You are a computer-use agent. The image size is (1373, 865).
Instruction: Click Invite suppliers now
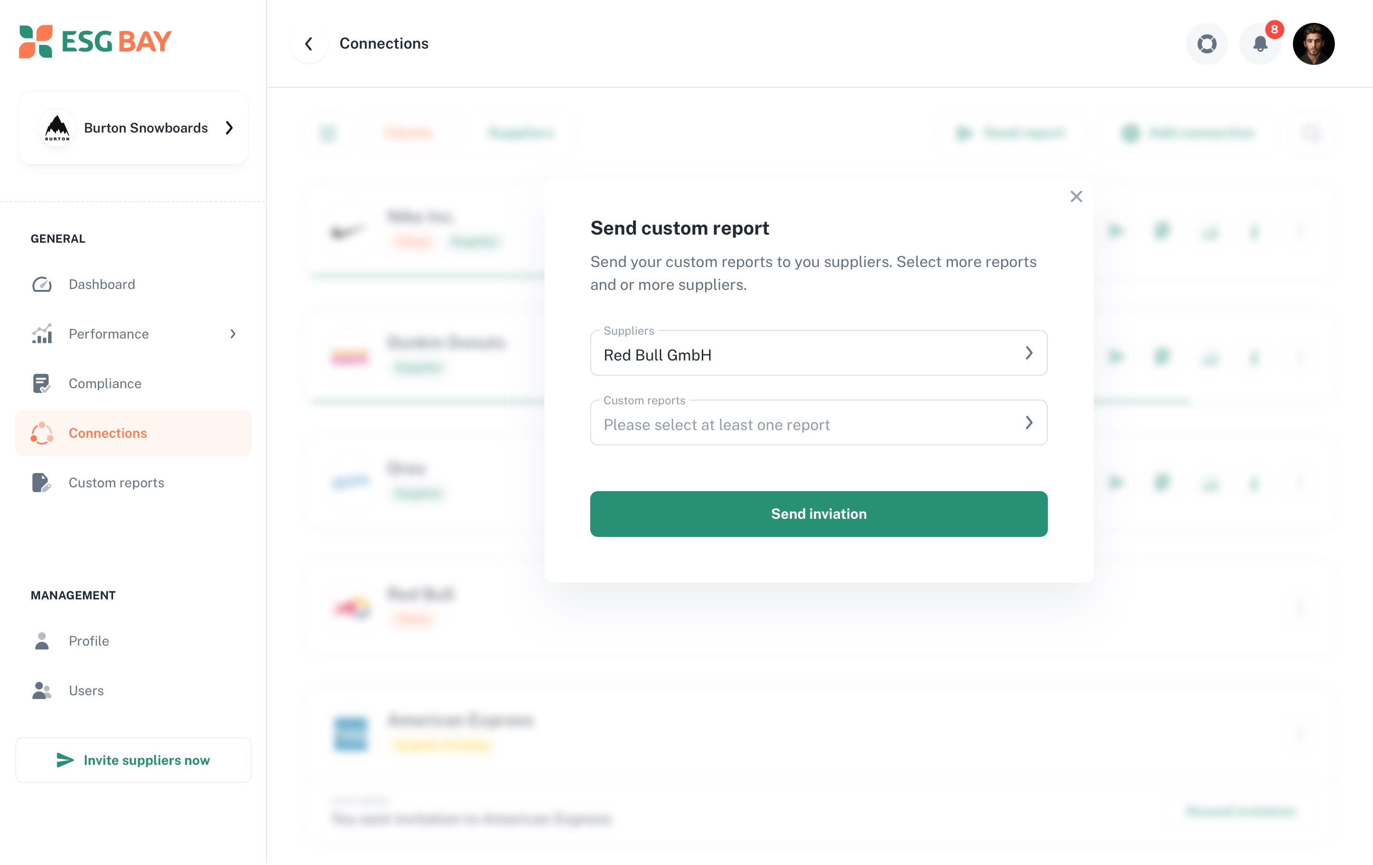133,760
